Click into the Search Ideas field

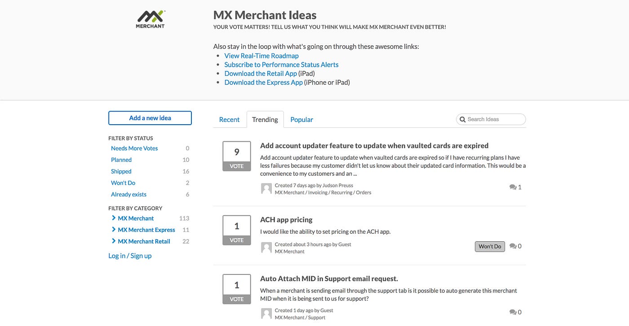pyautogui.click(x=491, y=119)
